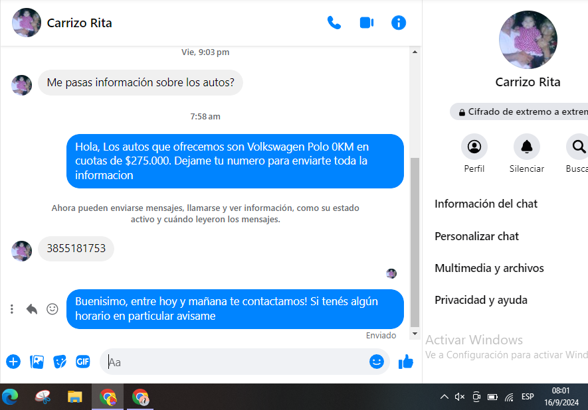Click the Aa message input field
Screen dimensions: 588x410
pyautogui.click(x=233, y=362)
